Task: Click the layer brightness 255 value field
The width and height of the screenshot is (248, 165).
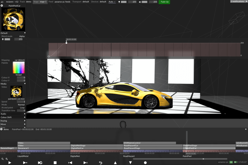Action: [18, 39]
